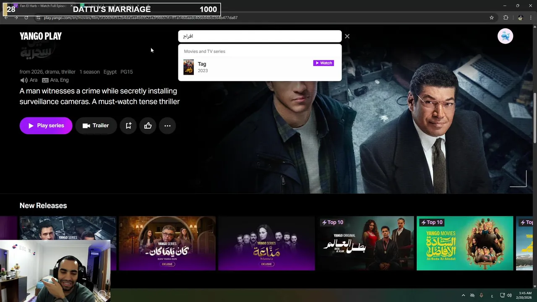Add series to watchlist bookmark icon
Viewport: 537px width, 302px height.
pos(128,125)
